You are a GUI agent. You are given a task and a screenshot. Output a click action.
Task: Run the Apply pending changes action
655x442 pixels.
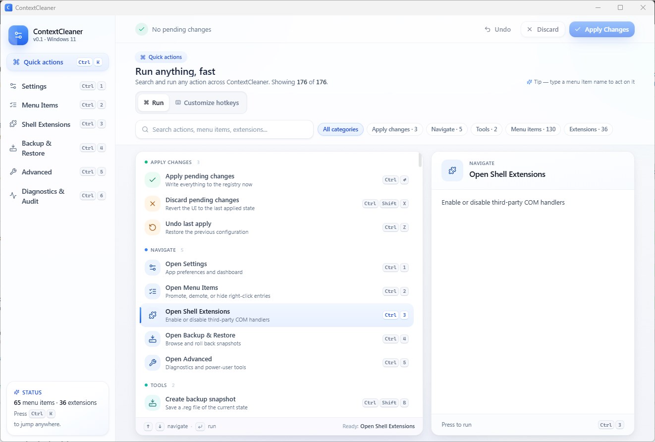(x=276, y=180)
